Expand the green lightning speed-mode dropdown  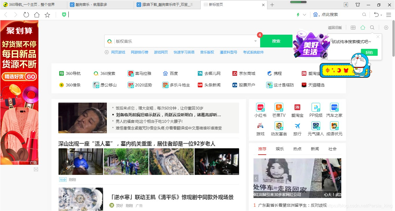[x=304, y=14]
